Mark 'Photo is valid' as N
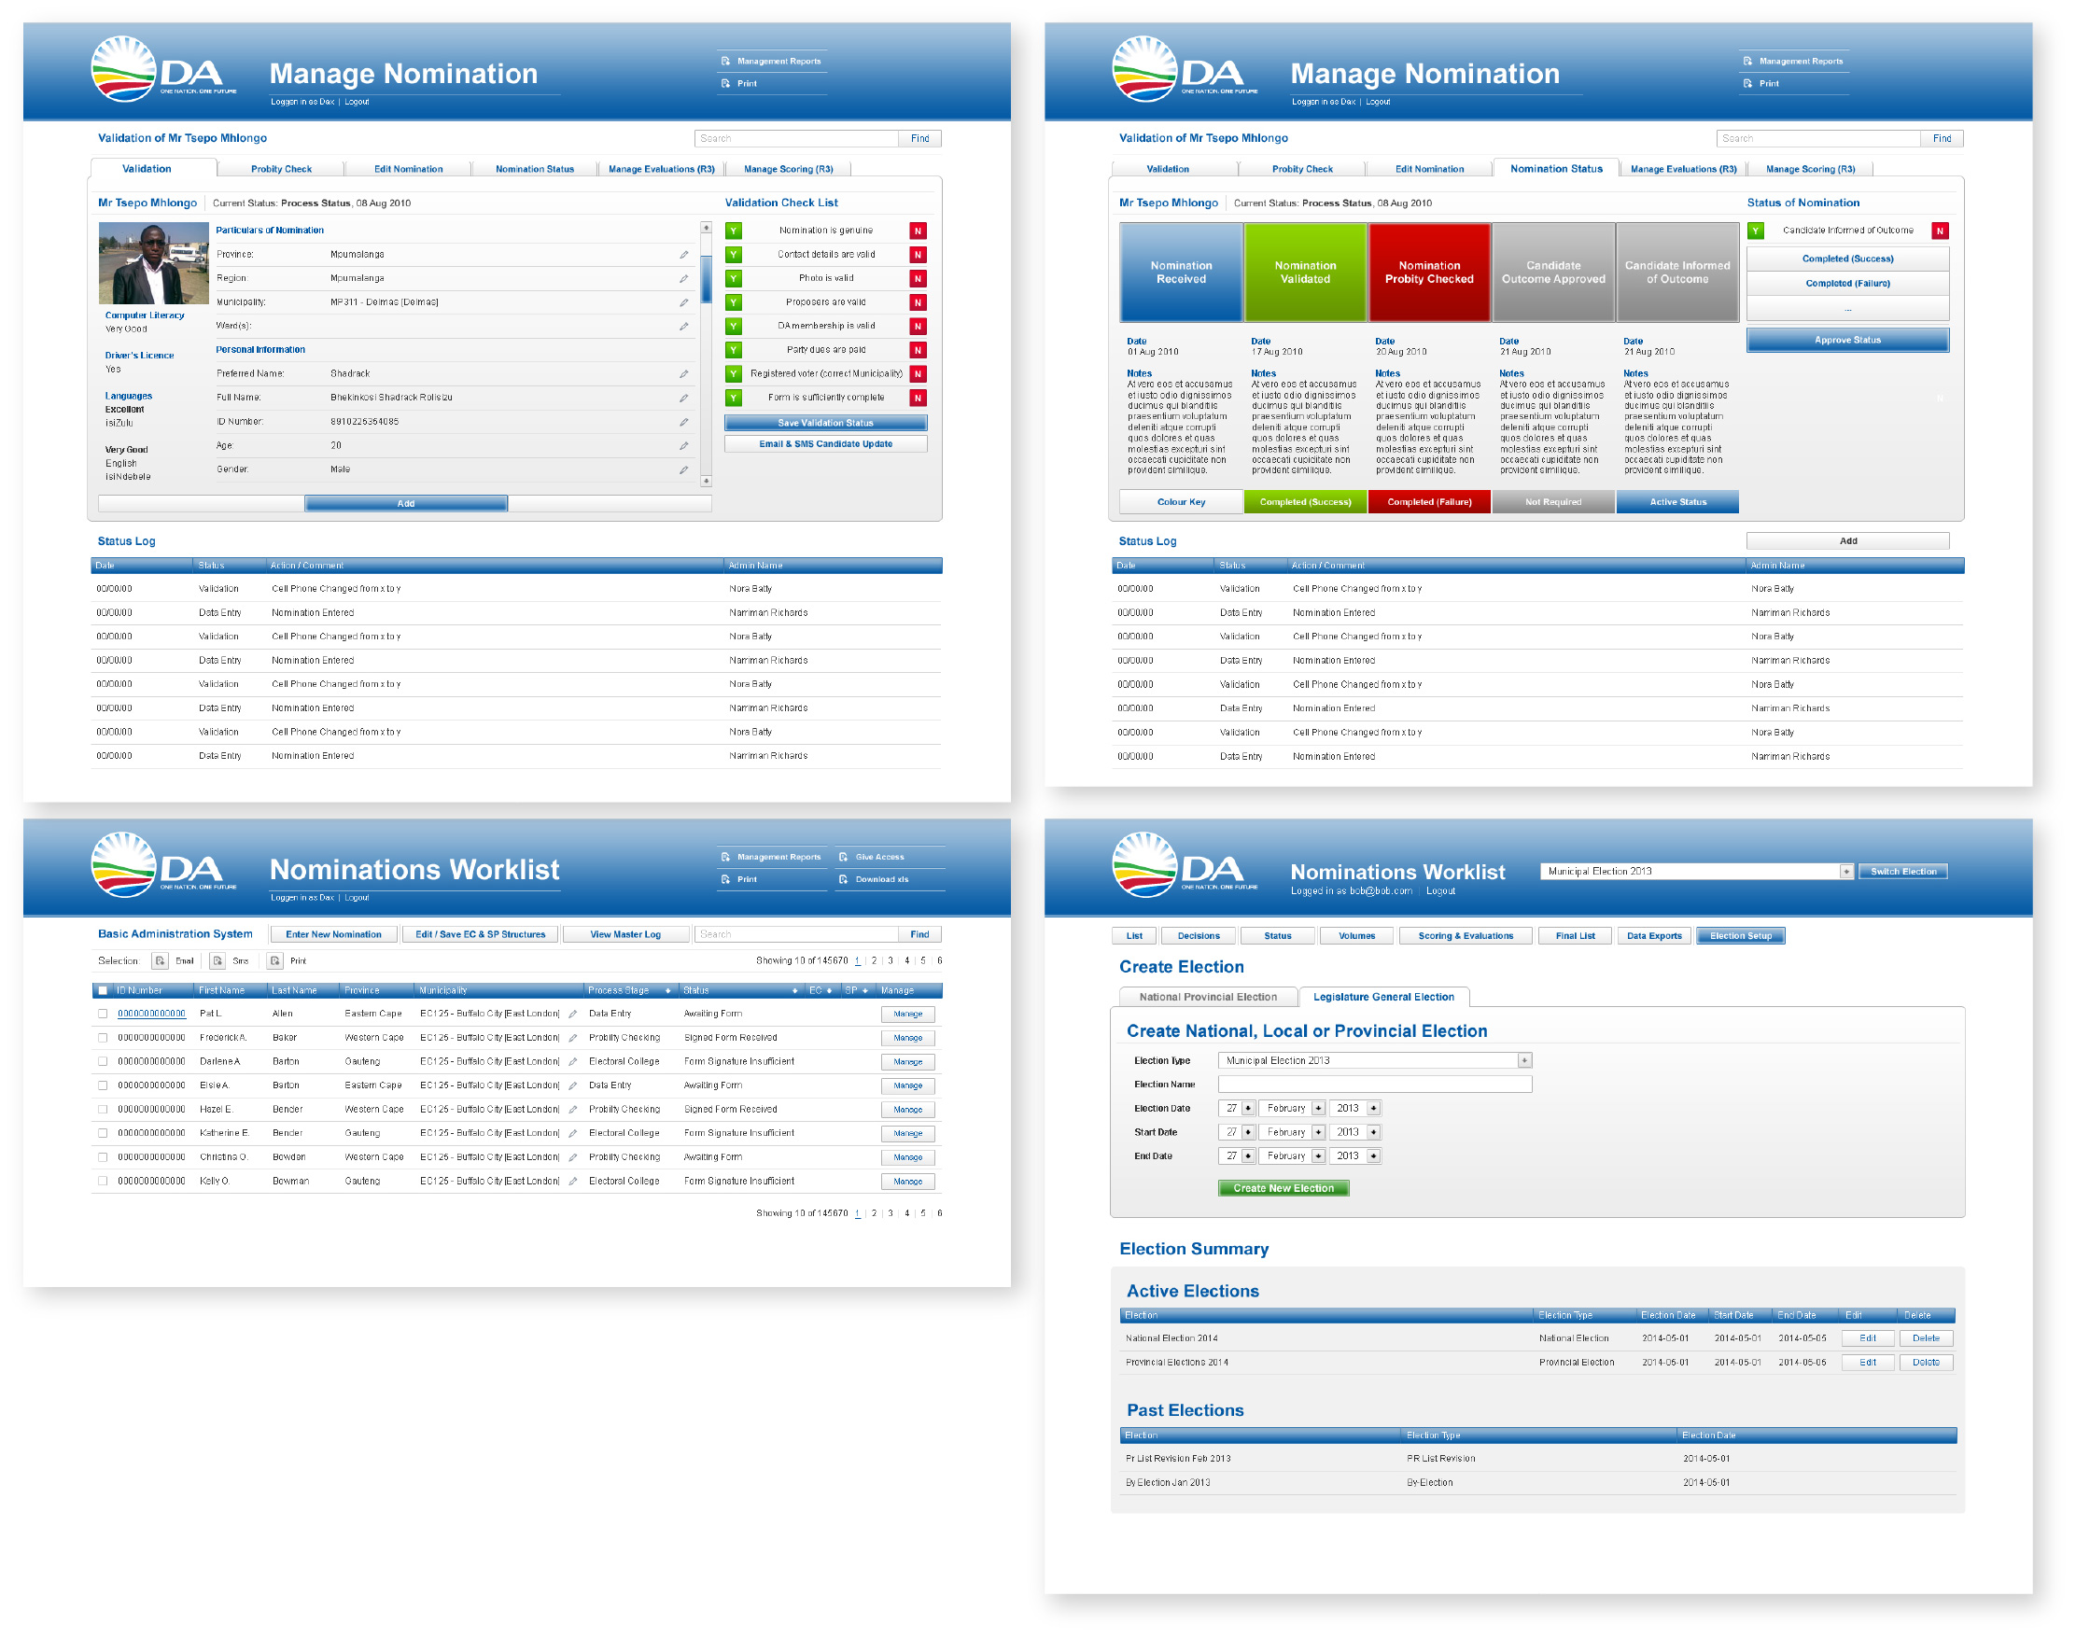Viewport: 2076px width, 1638px height. (918, 279)
